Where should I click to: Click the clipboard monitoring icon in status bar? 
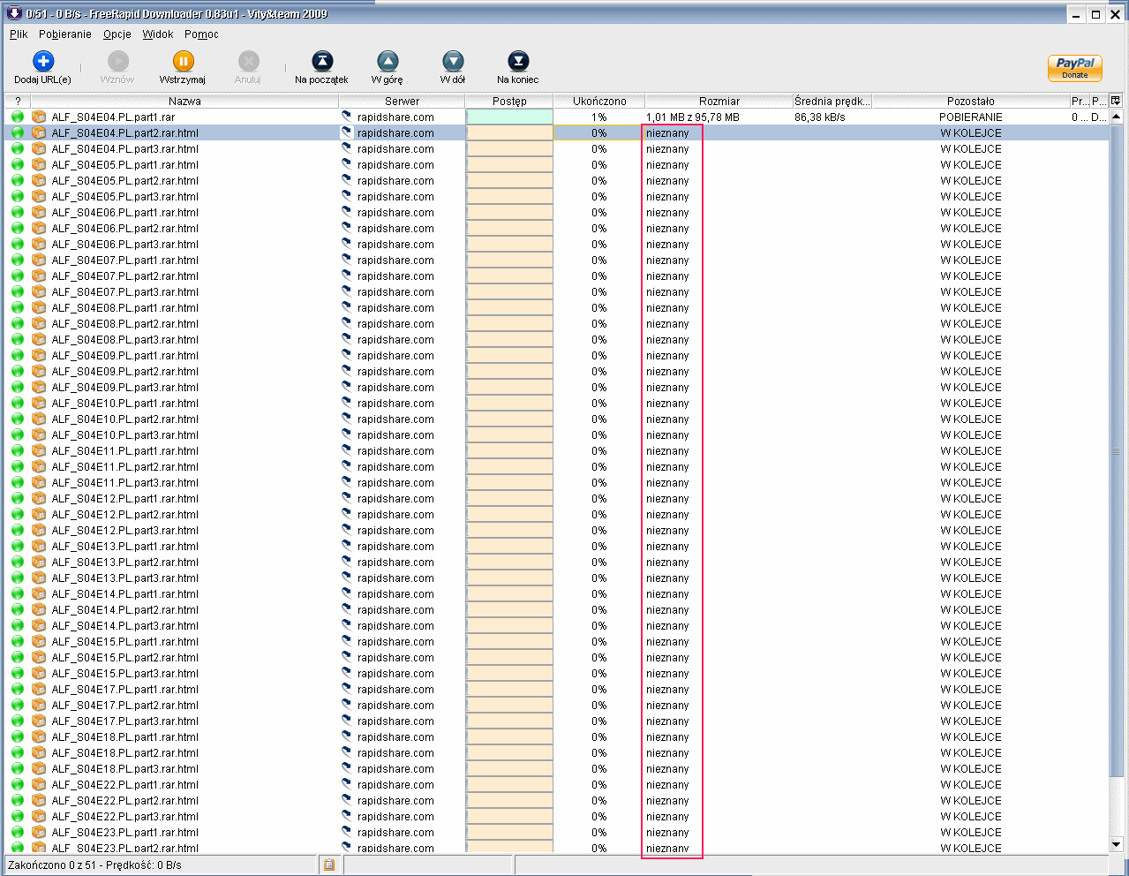[329, 865]
